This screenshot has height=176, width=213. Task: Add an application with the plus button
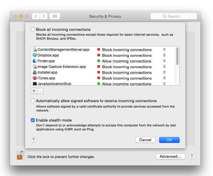tap(34, 91)
